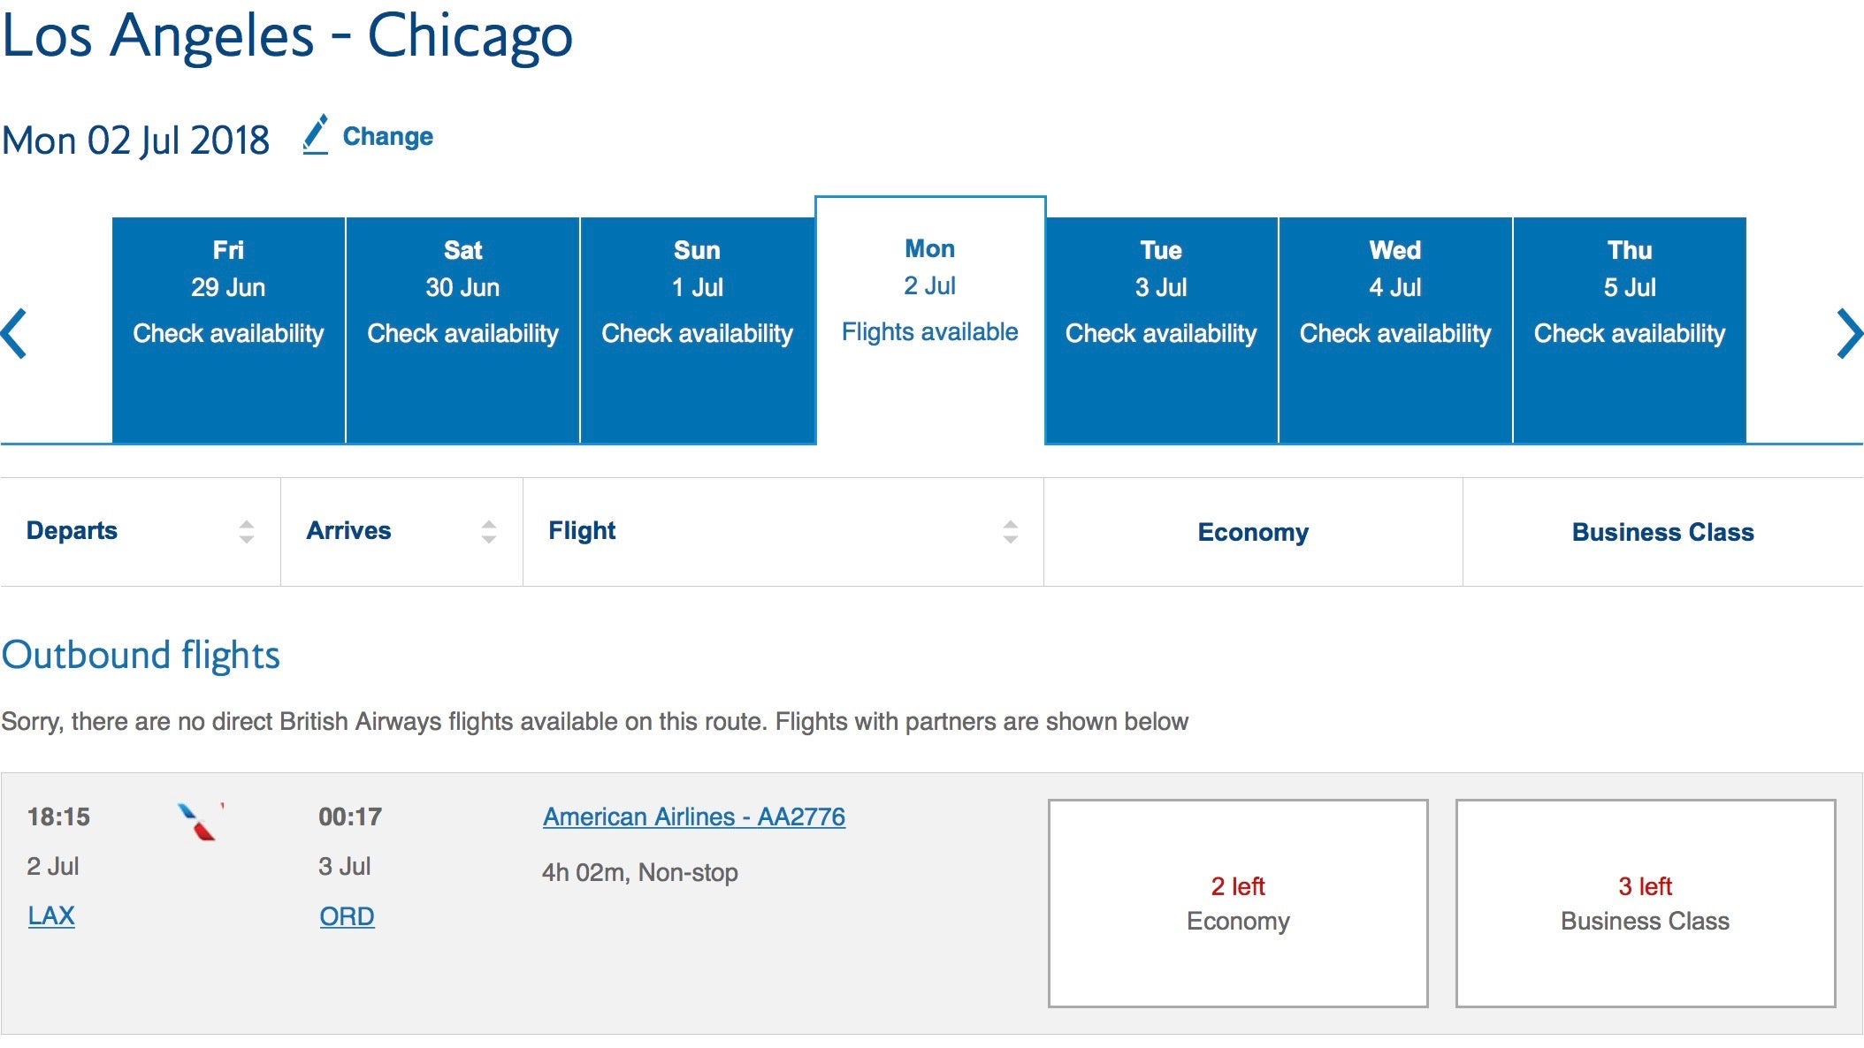This screenshot has width=1864, height=1048.
Task: Select the Economy fare with 2 left
Action: (1237, 903)
